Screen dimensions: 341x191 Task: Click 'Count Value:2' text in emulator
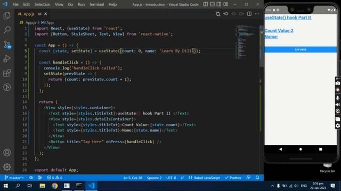[279, 31]
